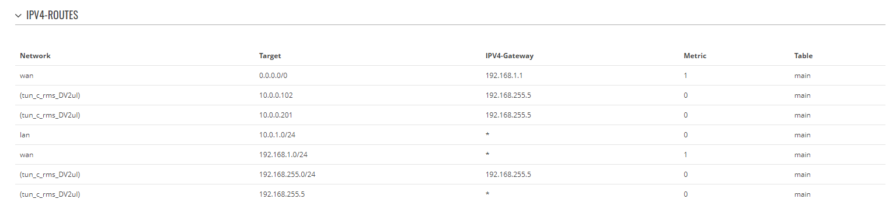Viewport: 889px width, 213px height.
Task: Collapse the IPV4-ROUTES section chevron
Action: 19,16
